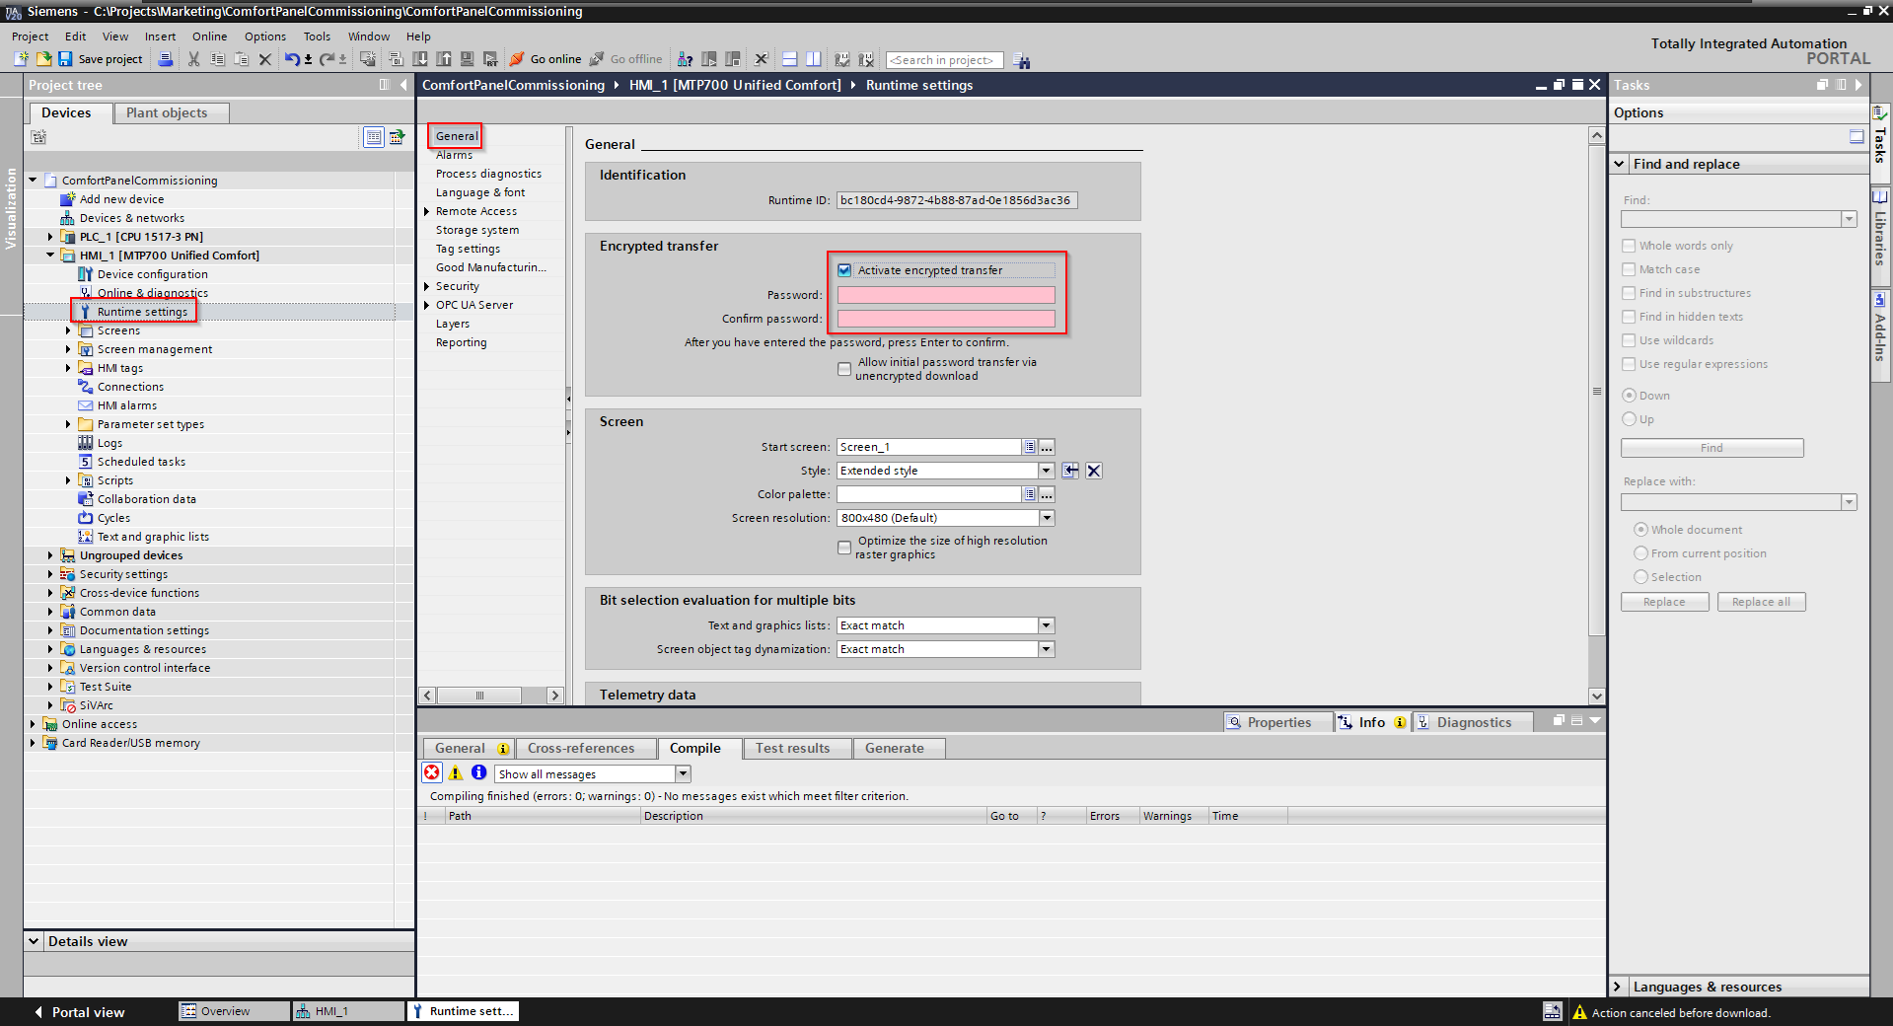The height and width of the screenshot is (1026, 1893).
Task: Enable Use wildcards checkbox
Action: [x=1629, y=340]
